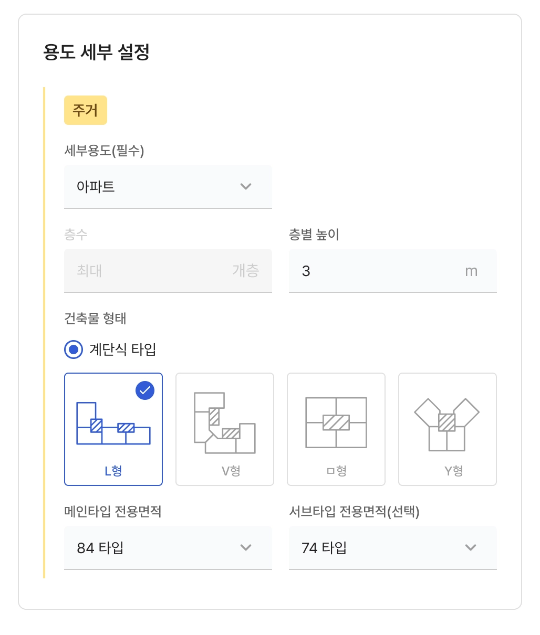The width and height of the screenshot is (540, 635).
Task: Select the Y형 building floor plan icon
Action: (x=447, y=424)
